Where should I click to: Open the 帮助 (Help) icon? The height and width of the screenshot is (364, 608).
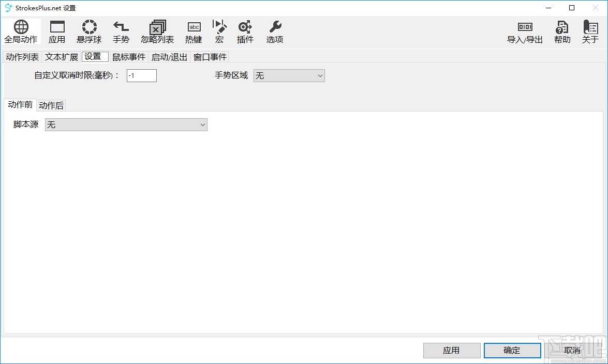point(561,31)
